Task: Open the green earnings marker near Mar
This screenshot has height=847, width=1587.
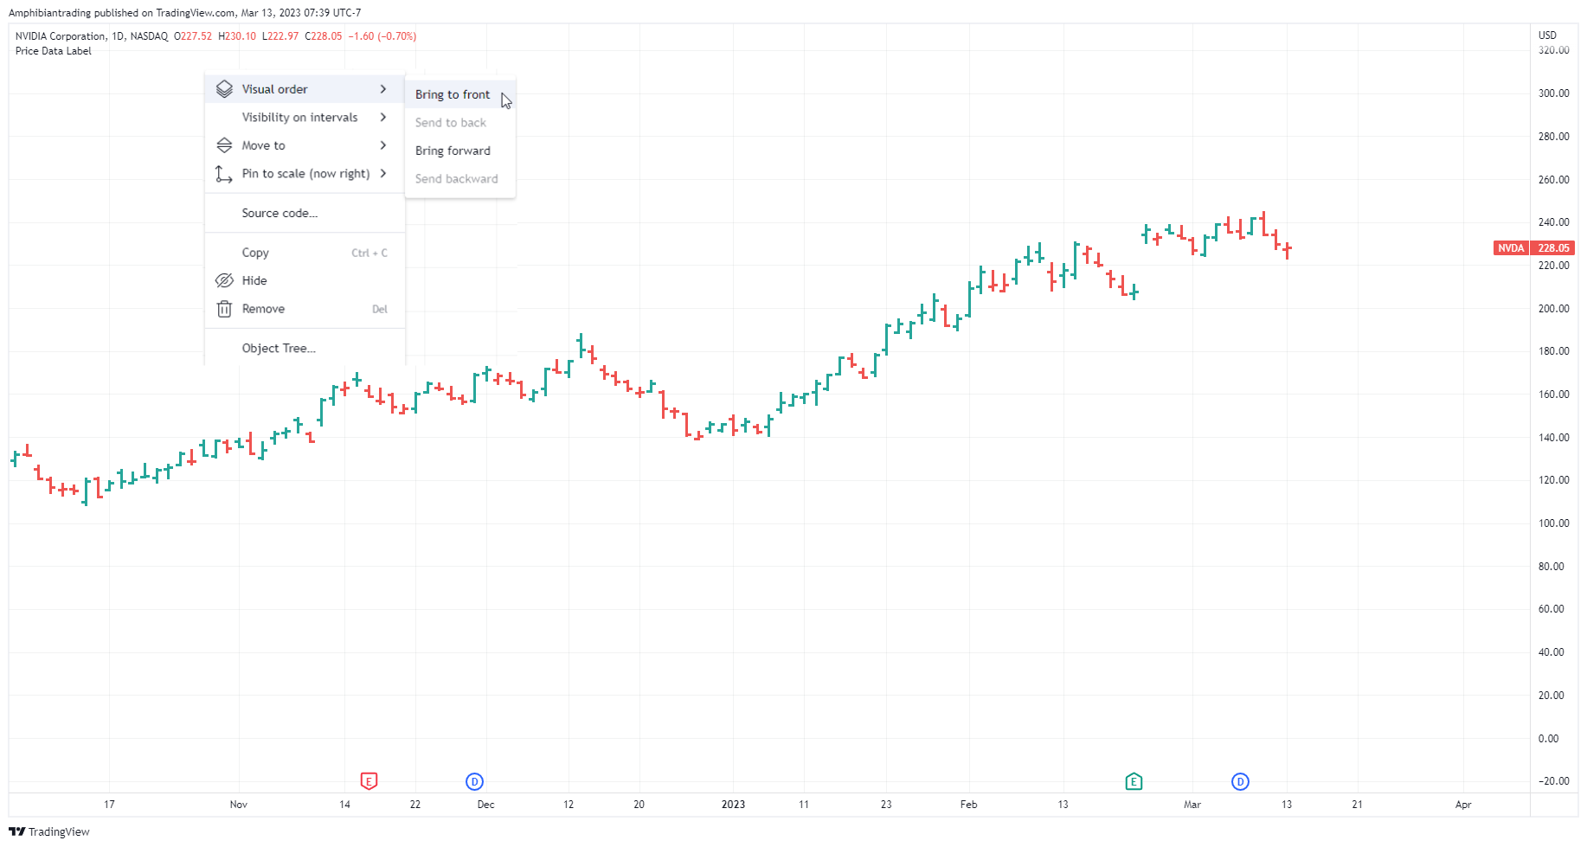Action: coord(1134,781)
